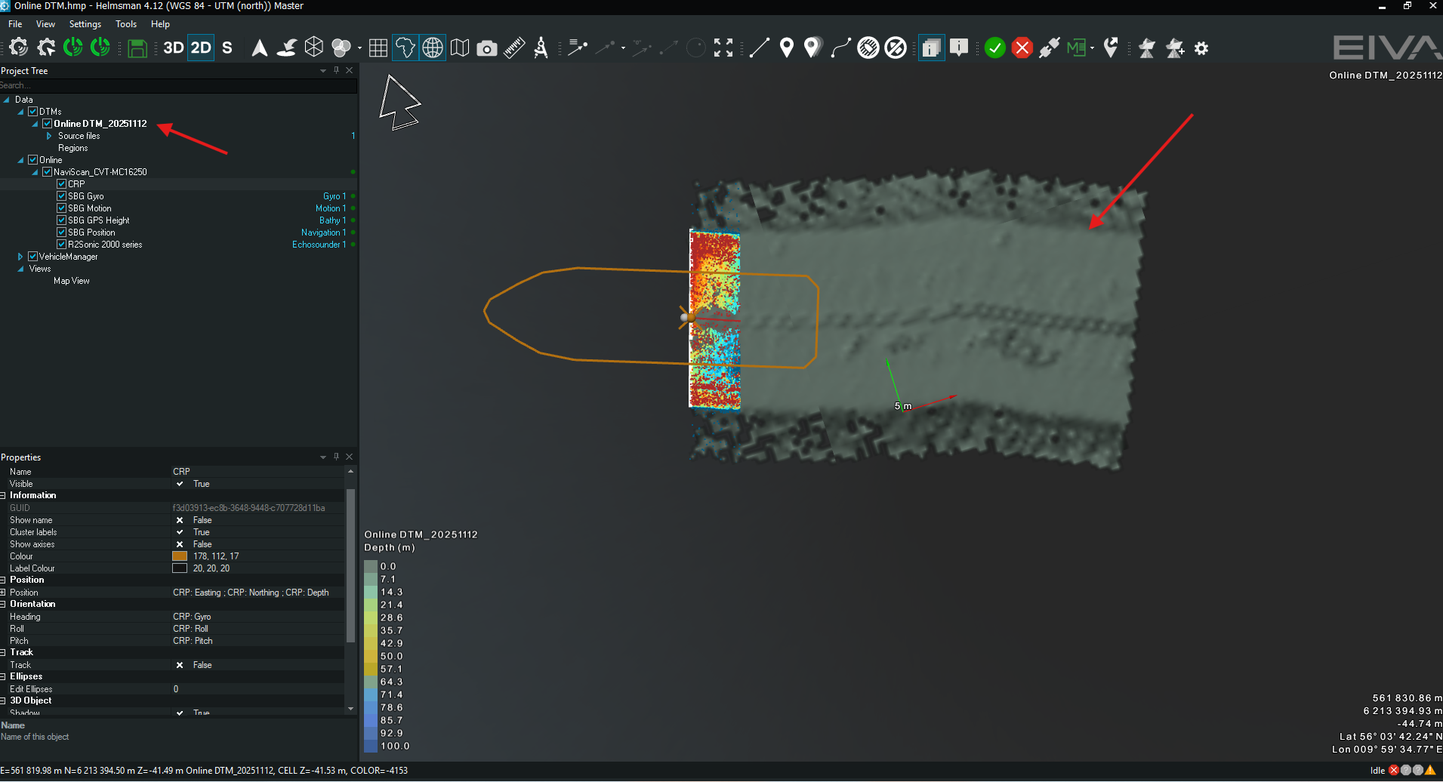Screen dimensions: 1443x782
Task: Click the folded map icon
Action: pyautogui.click(x=460, y=48)
